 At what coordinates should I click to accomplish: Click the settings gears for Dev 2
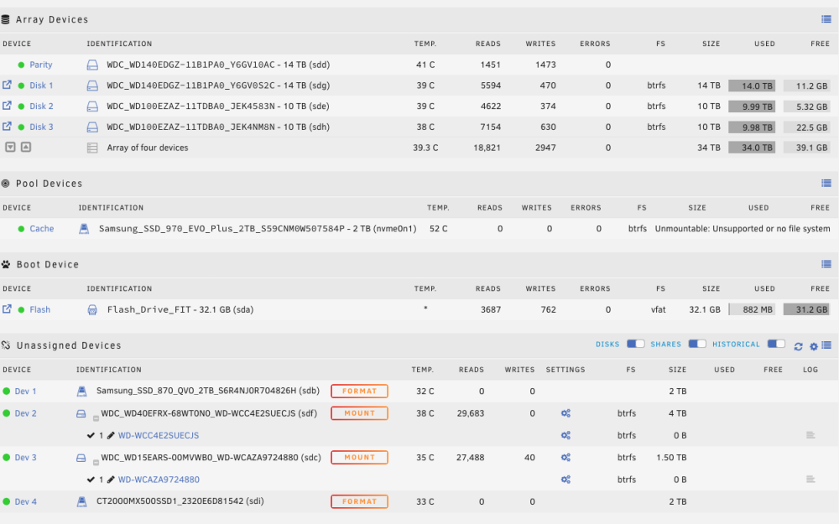coord(565,413)
